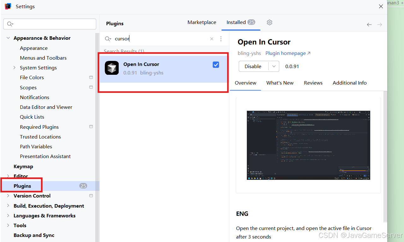The image size is (404, 242).
Task: Open the Additional Info tab
Action: point(350,83)
